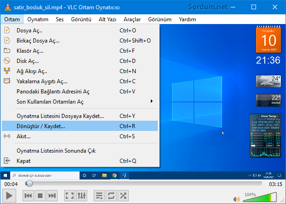Toggle loop repeat mode
The height and width of the screenshot is (204, 286).
(111, 196)
